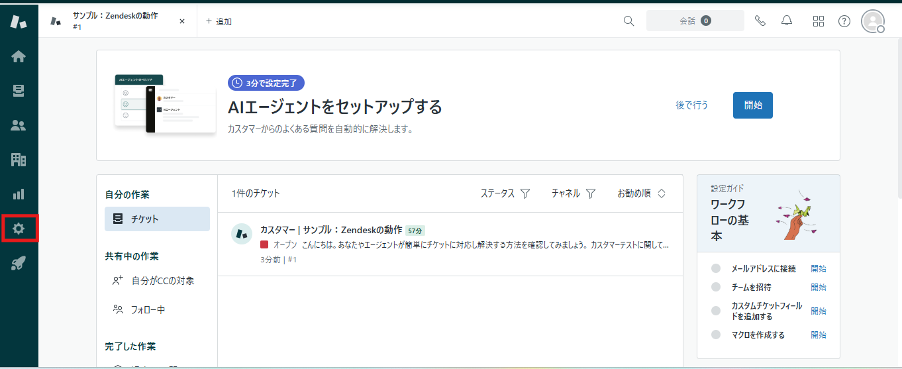Click ワークフローの基本 guide header
Screen dimensions: 902x369
768,214
